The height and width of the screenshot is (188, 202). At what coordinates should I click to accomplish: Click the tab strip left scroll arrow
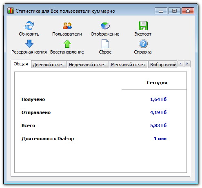tap(181, 64)
